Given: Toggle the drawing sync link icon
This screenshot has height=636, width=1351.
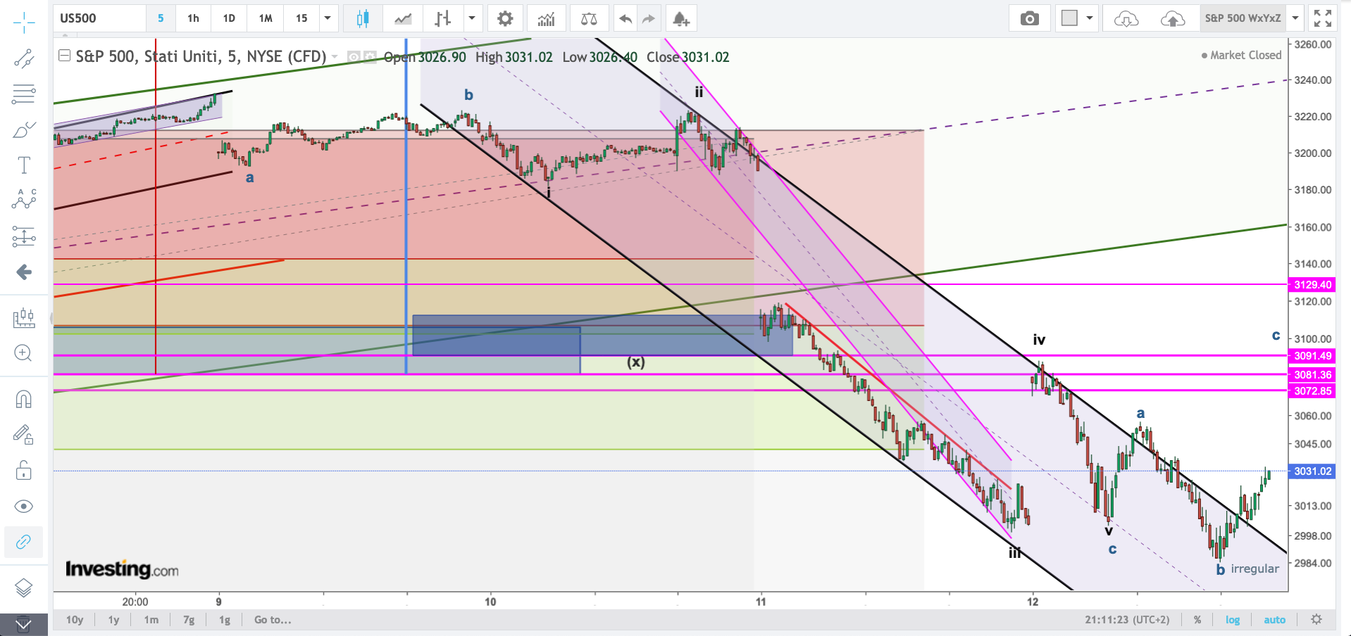Looking at the screenshot, I should (x=23, y=542).
